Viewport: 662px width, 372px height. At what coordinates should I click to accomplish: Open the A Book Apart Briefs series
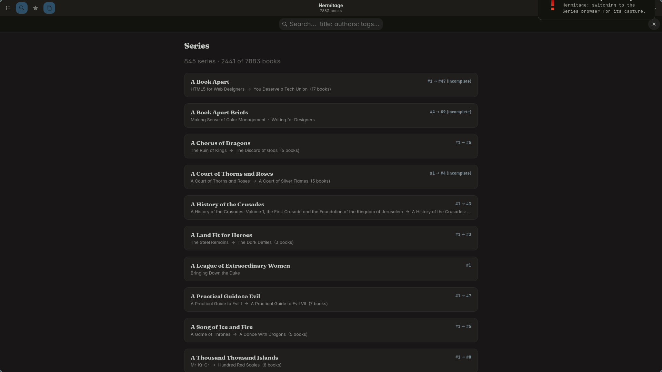click(x=331, y=116)
